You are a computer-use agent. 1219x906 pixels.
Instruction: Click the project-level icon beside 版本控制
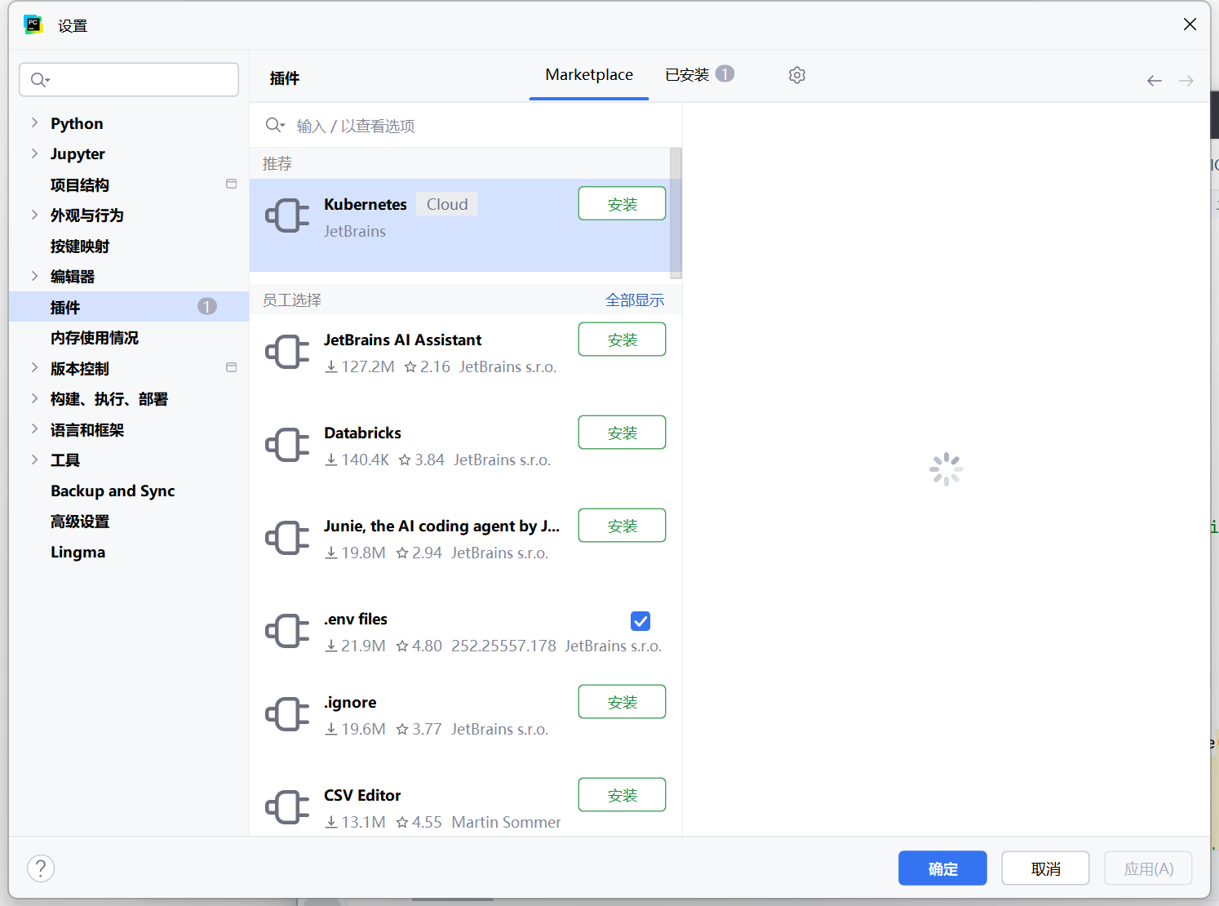[x=232, y=368]
